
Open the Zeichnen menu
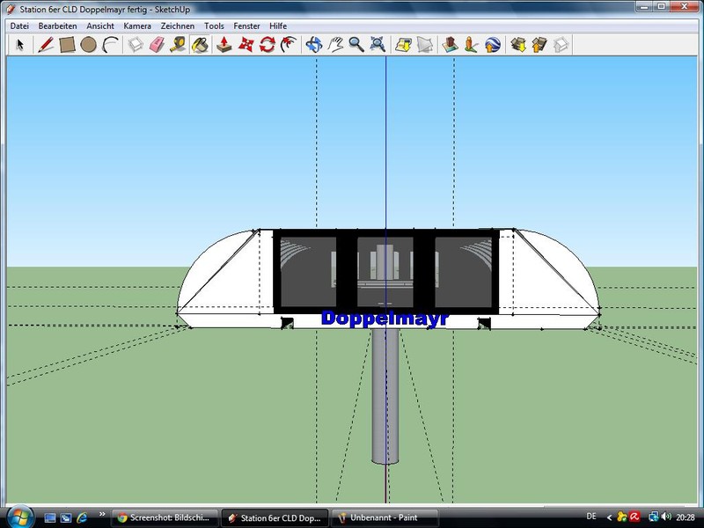point(178,26)
